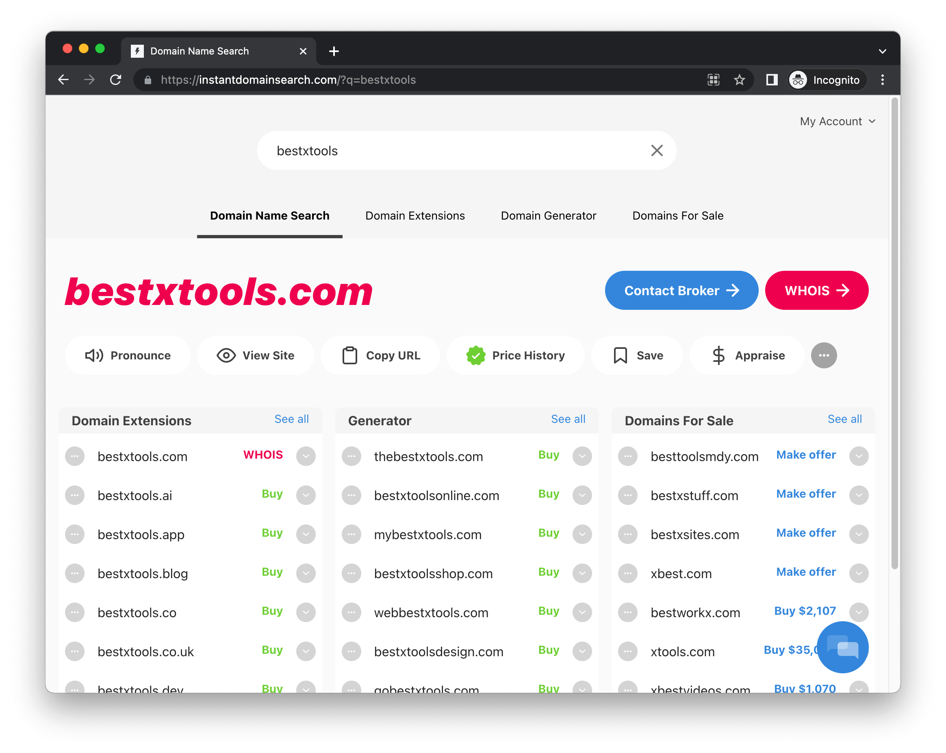Expand details for bestxtools.co

pyautogui.click(x=306, y=612)
